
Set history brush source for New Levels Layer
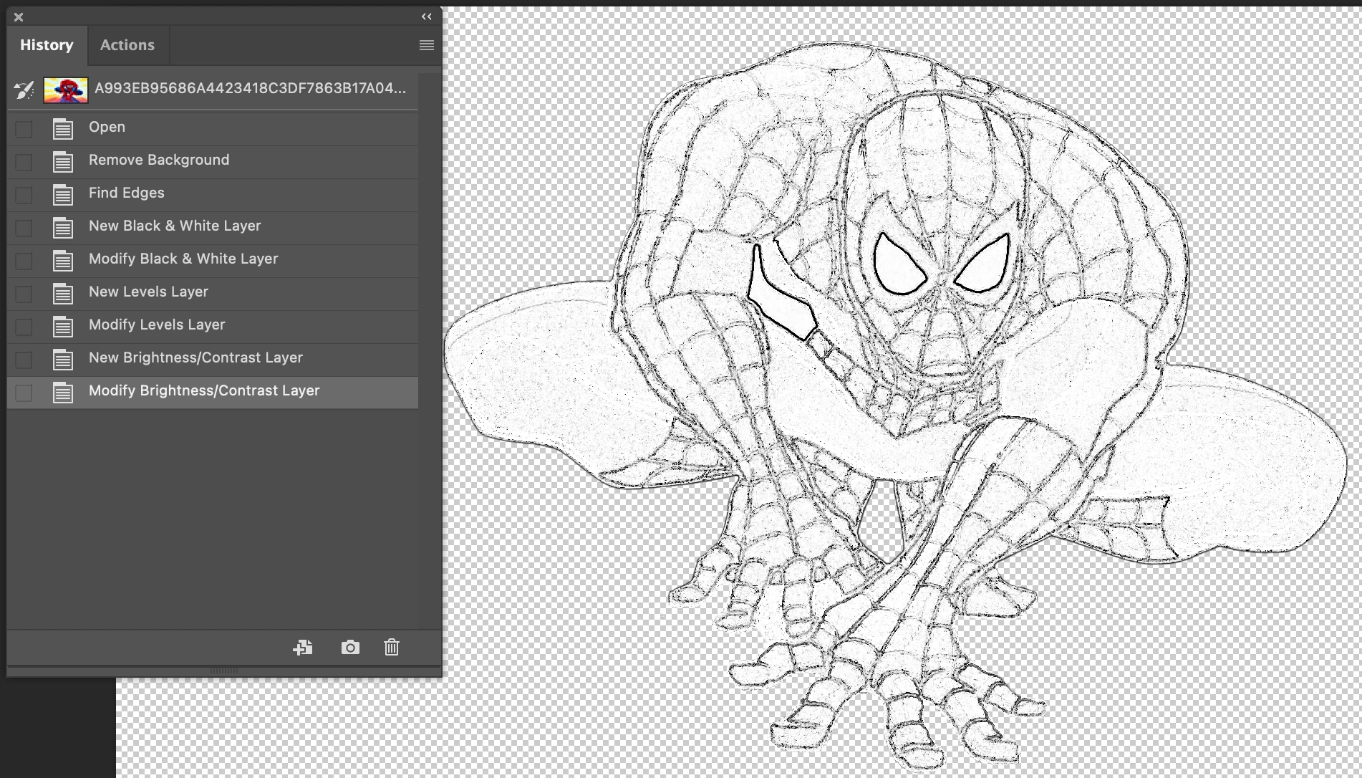click(24, 294)
